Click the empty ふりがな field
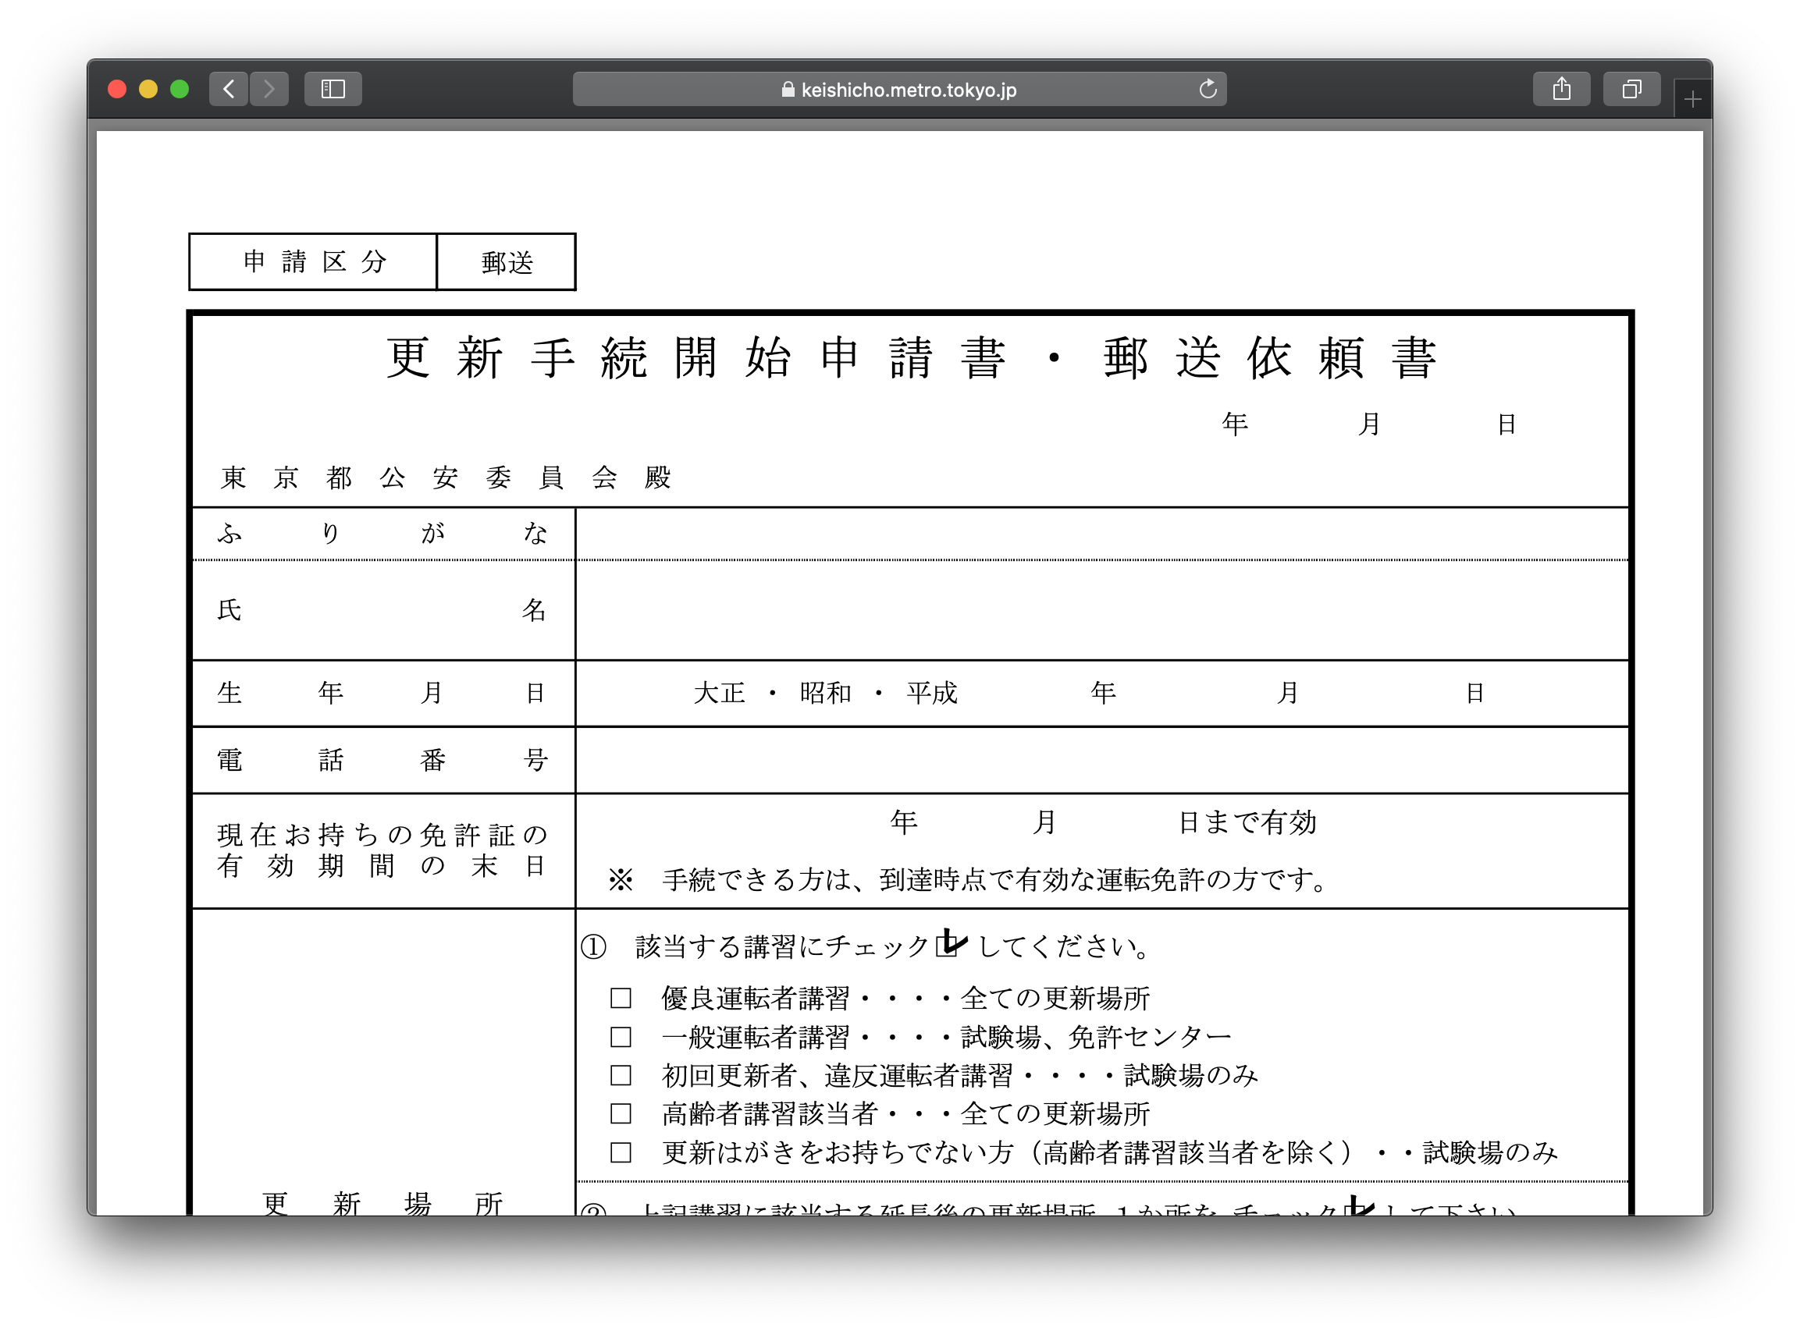This screenshot has height=1331, width=1800. tap(1102, 534)
